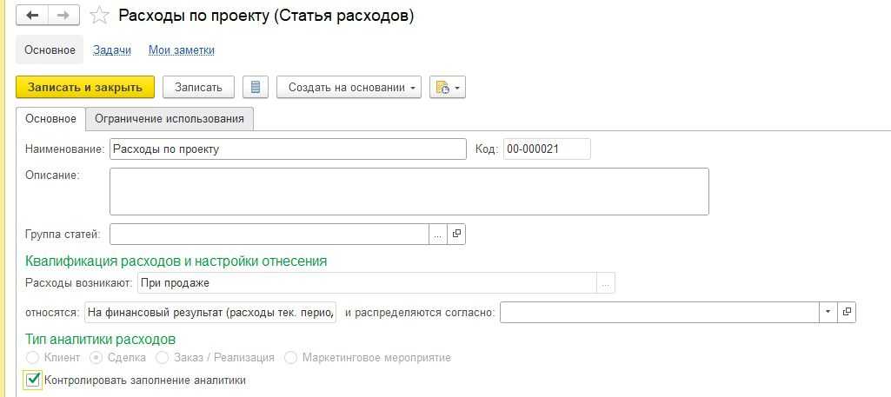The width and height of the screenshot is (891, 397).
Task: Open the Группа статей item icon
Action: pyautogui.click(x=457, y=234)
